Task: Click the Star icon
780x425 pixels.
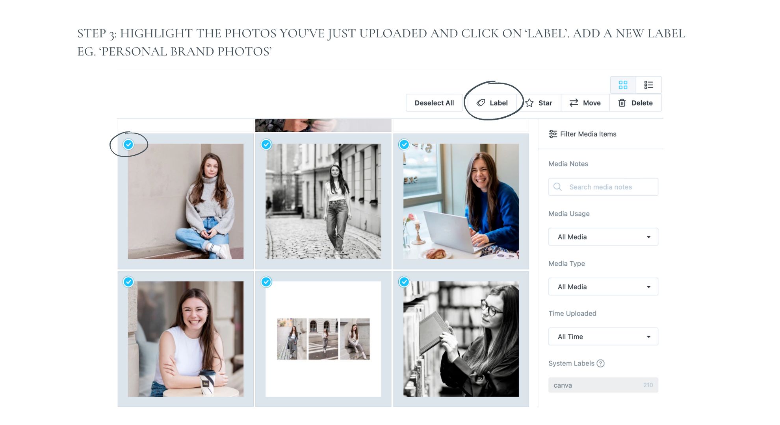Action: click(x=529, y=103)
